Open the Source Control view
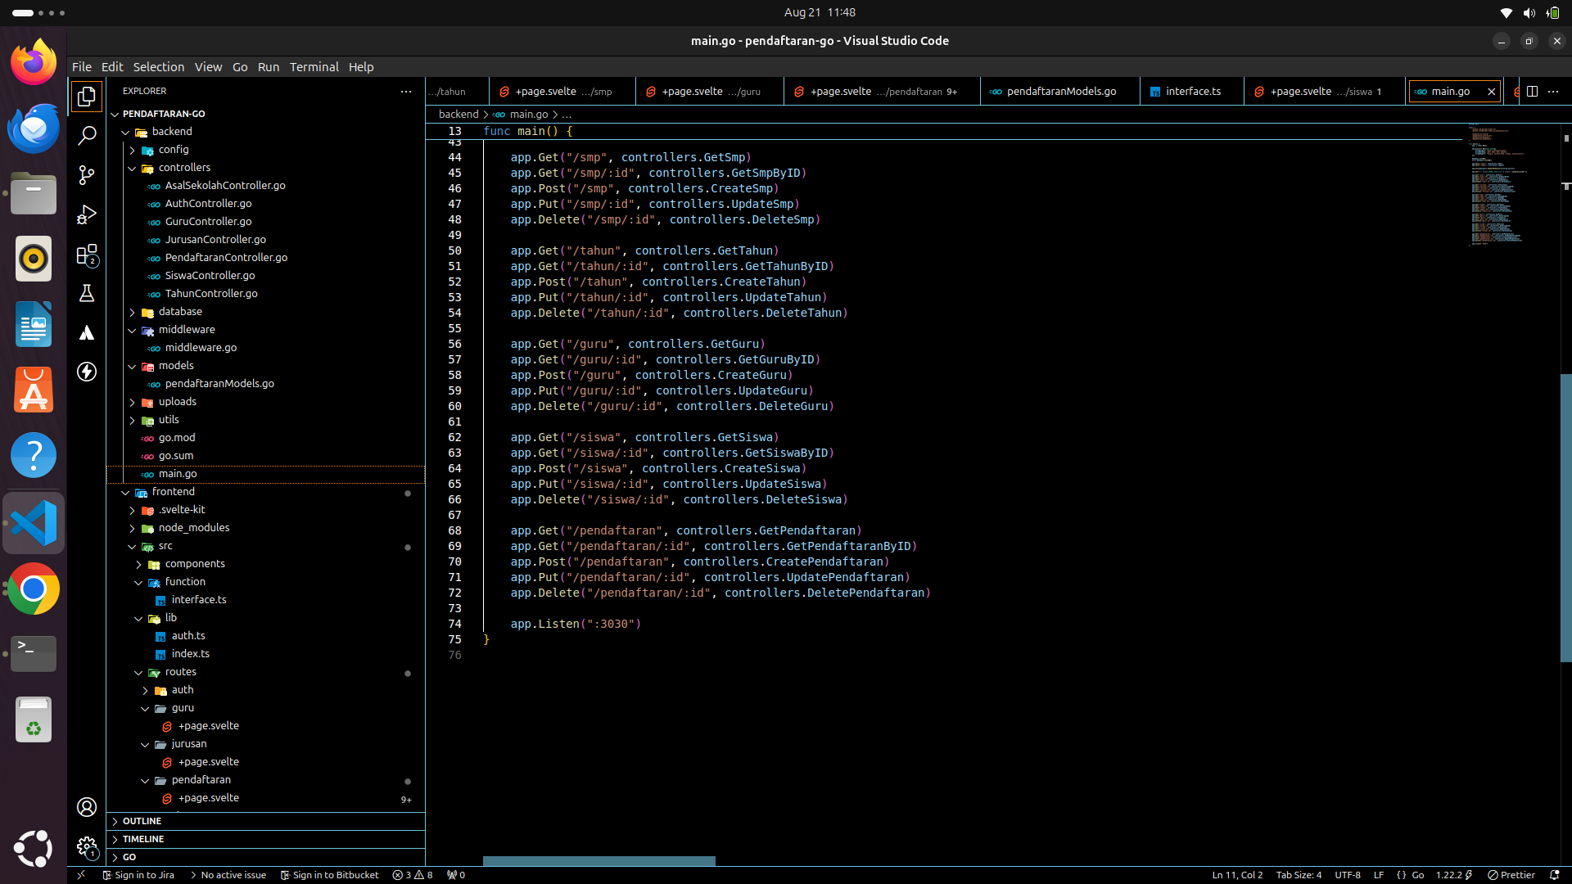1572x884 pixels. [x=87, y=175]
